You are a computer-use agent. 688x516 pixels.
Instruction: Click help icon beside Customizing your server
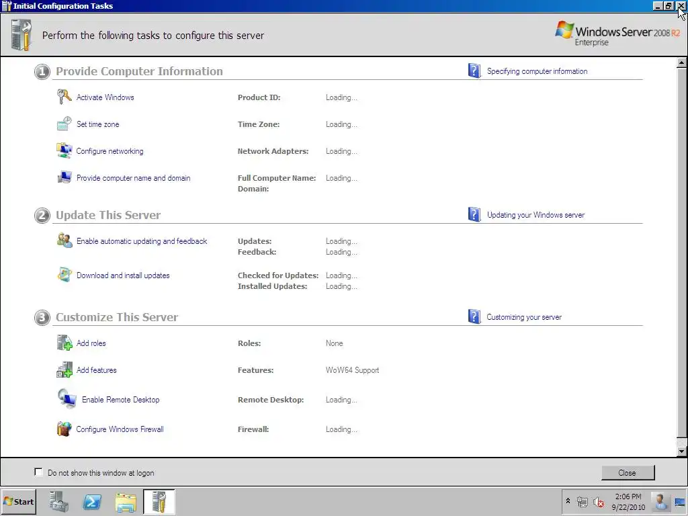(x=474, y=316)
